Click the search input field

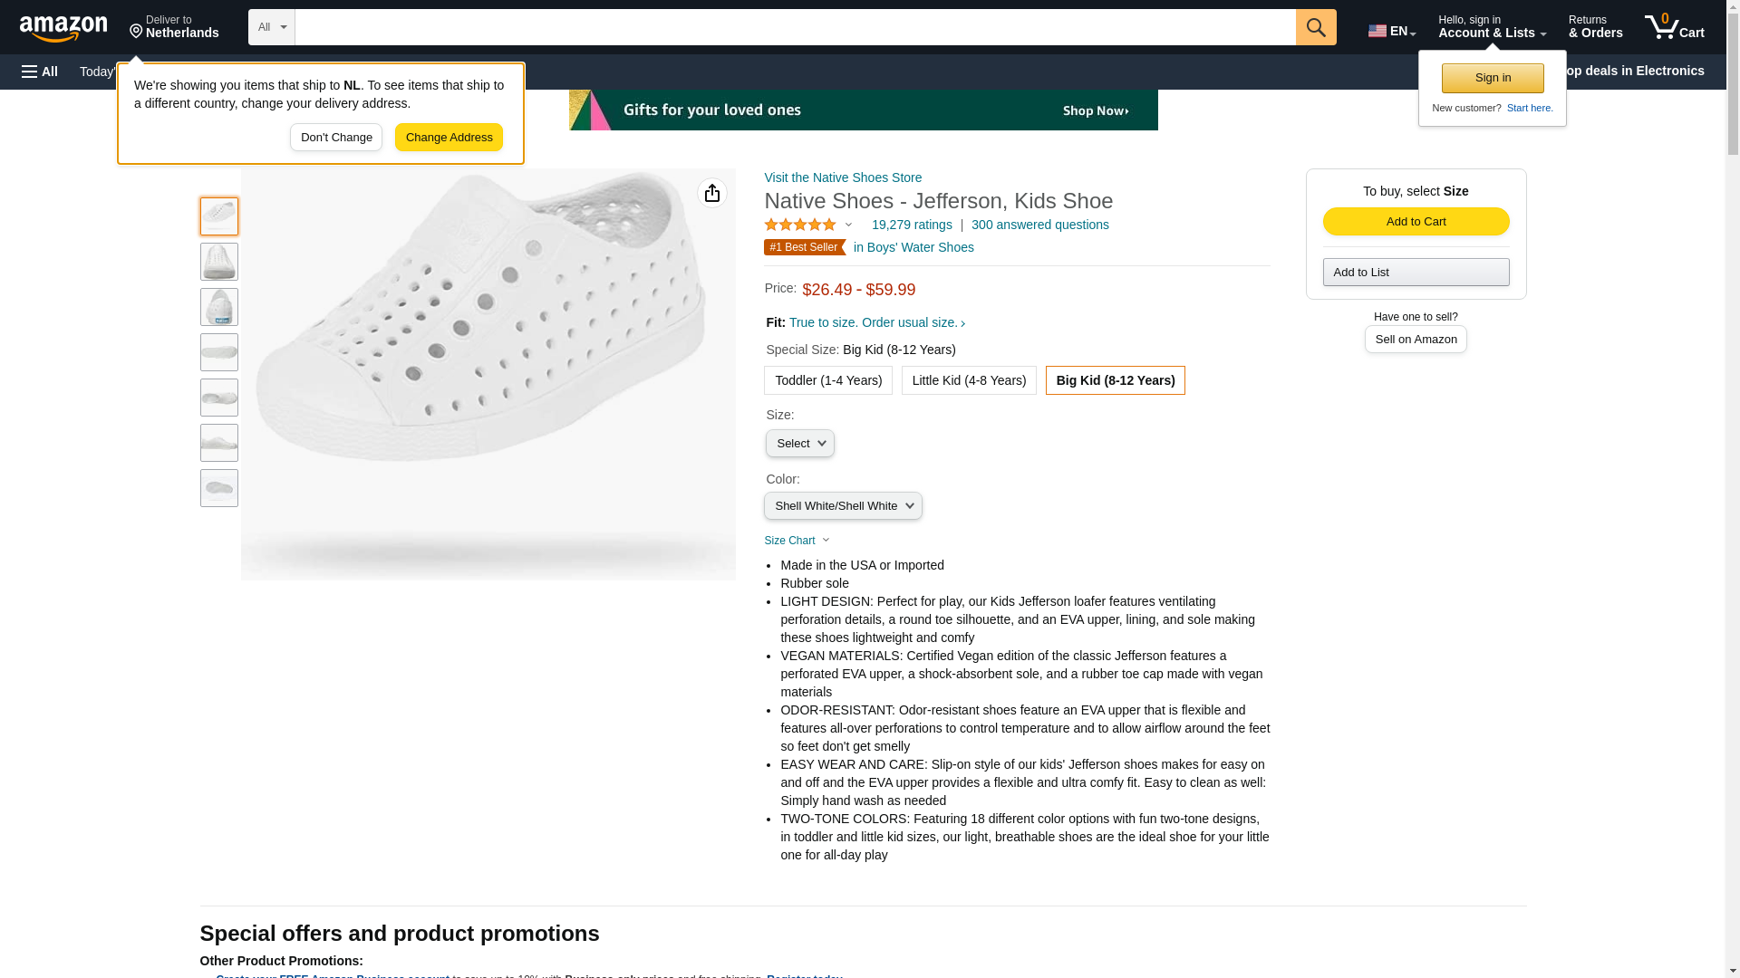point(795,27)
